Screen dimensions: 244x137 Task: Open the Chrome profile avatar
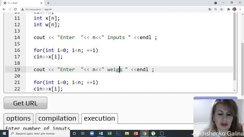(234, 9)
